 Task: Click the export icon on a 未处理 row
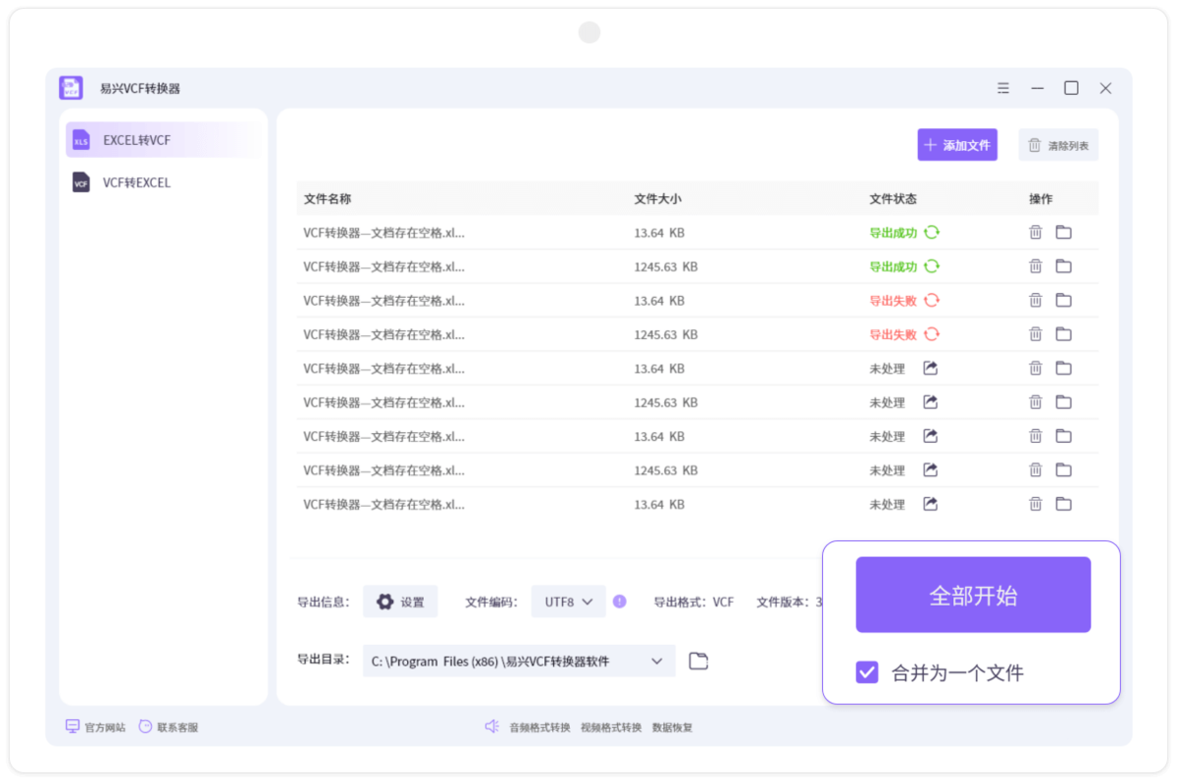point(929,367)
